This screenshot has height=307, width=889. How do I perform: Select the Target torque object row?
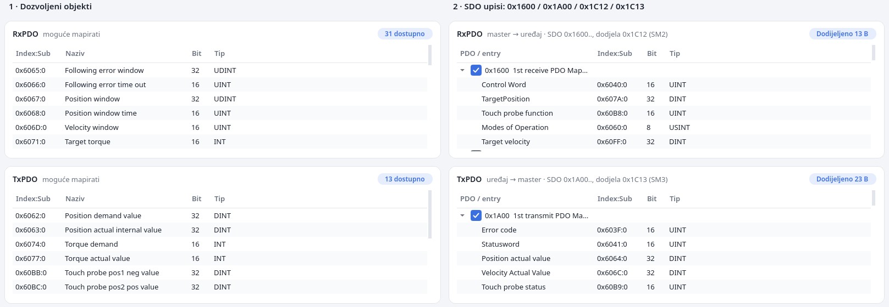click(220, 141)
